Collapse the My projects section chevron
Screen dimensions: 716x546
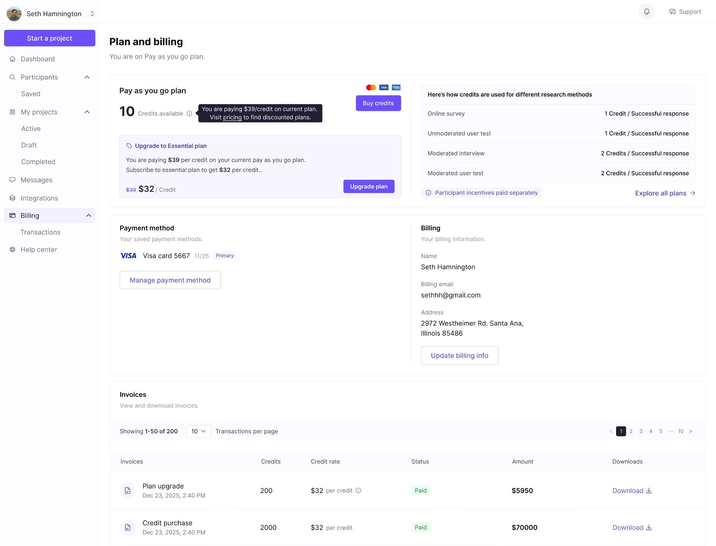pyautogui.click(x=87, y=112)
